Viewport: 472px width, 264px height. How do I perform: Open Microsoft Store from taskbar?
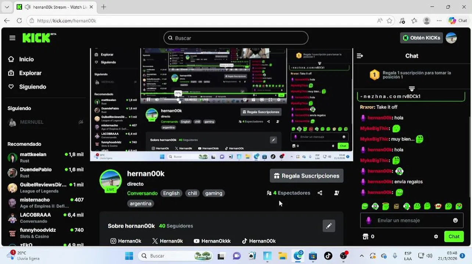click(312, 256)
